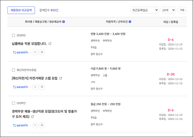This screenshot has height=137, width=193.
Task: Click 지원자격 / 근무조건 column header
Action: 117,22
